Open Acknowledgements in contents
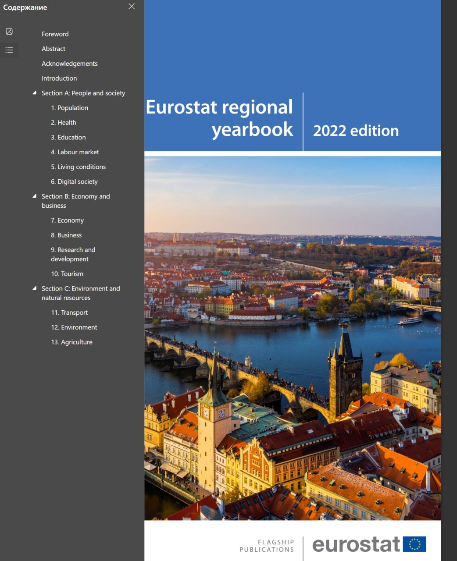The height and width of the screenshot is (561, 457). click(x=70, y=64)
